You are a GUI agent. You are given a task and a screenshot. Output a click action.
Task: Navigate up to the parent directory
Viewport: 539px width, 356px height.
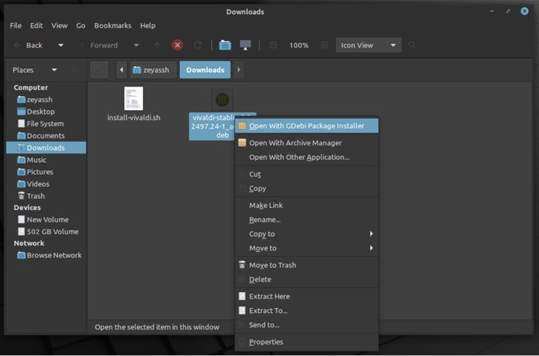pos(157,45)
